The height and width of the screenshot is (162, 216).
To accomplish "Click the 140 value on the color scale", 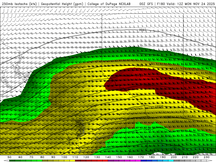I will [108, 157].
